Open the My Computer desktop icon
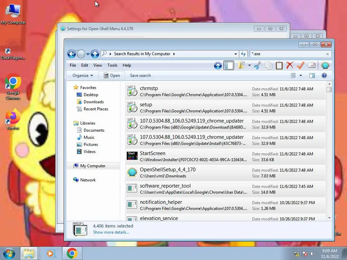The height and width of the screenshot is (260, 347). click(x=13, y=14)
